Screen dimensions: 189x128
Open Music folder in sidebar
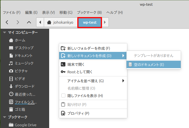tap(24, 63)
